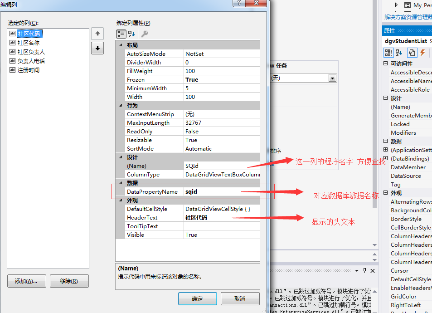This screenshot has width=432, height=313.
Task: Collapse the 外观 category in the Edit Columns dialog
Action: coord(120,200)
